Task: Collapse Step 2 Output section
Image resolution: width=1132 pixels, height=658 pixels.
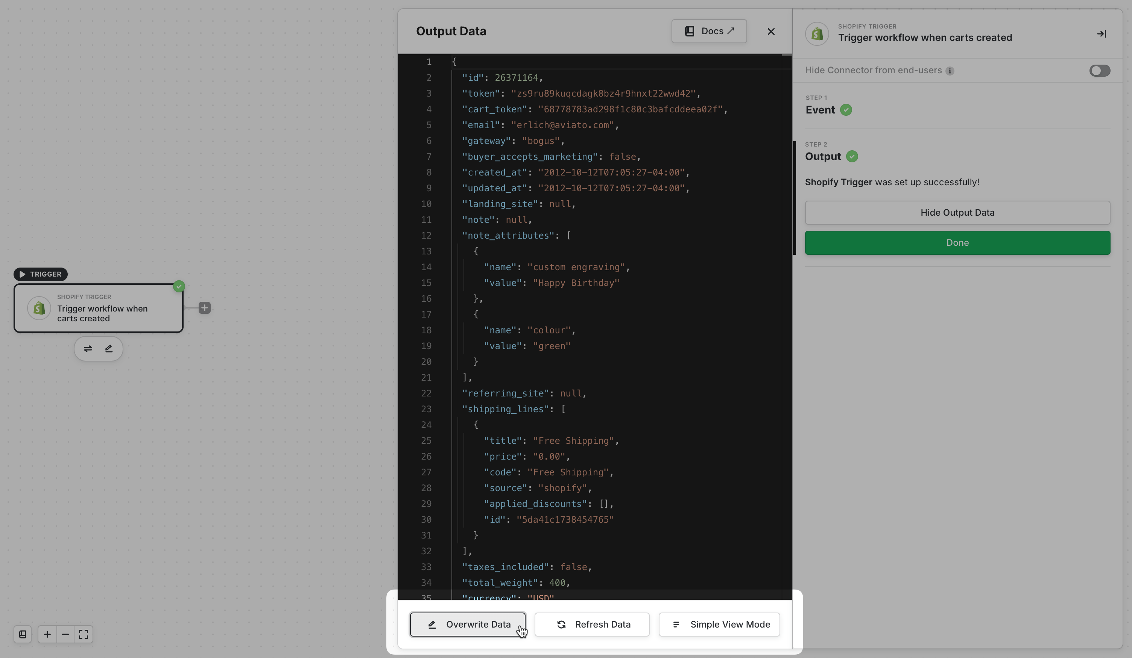Action: [823, 157]
